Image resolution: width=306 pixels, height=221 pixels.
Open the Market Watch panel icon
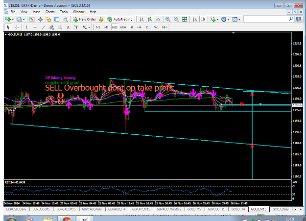(x=32, y=19)
